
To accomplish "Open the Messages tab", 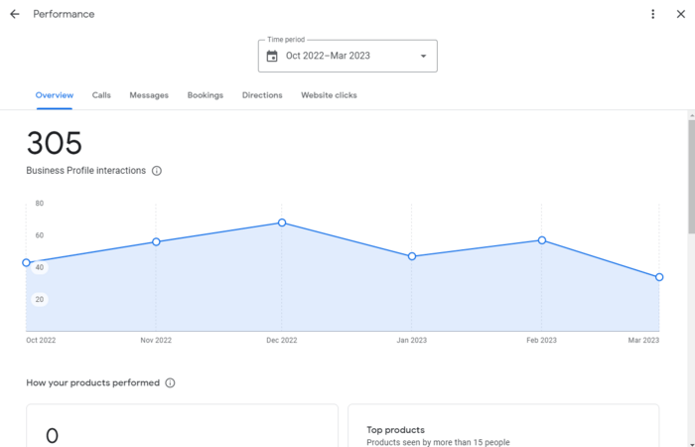I will pyautogui.click(x=149, y=95).
